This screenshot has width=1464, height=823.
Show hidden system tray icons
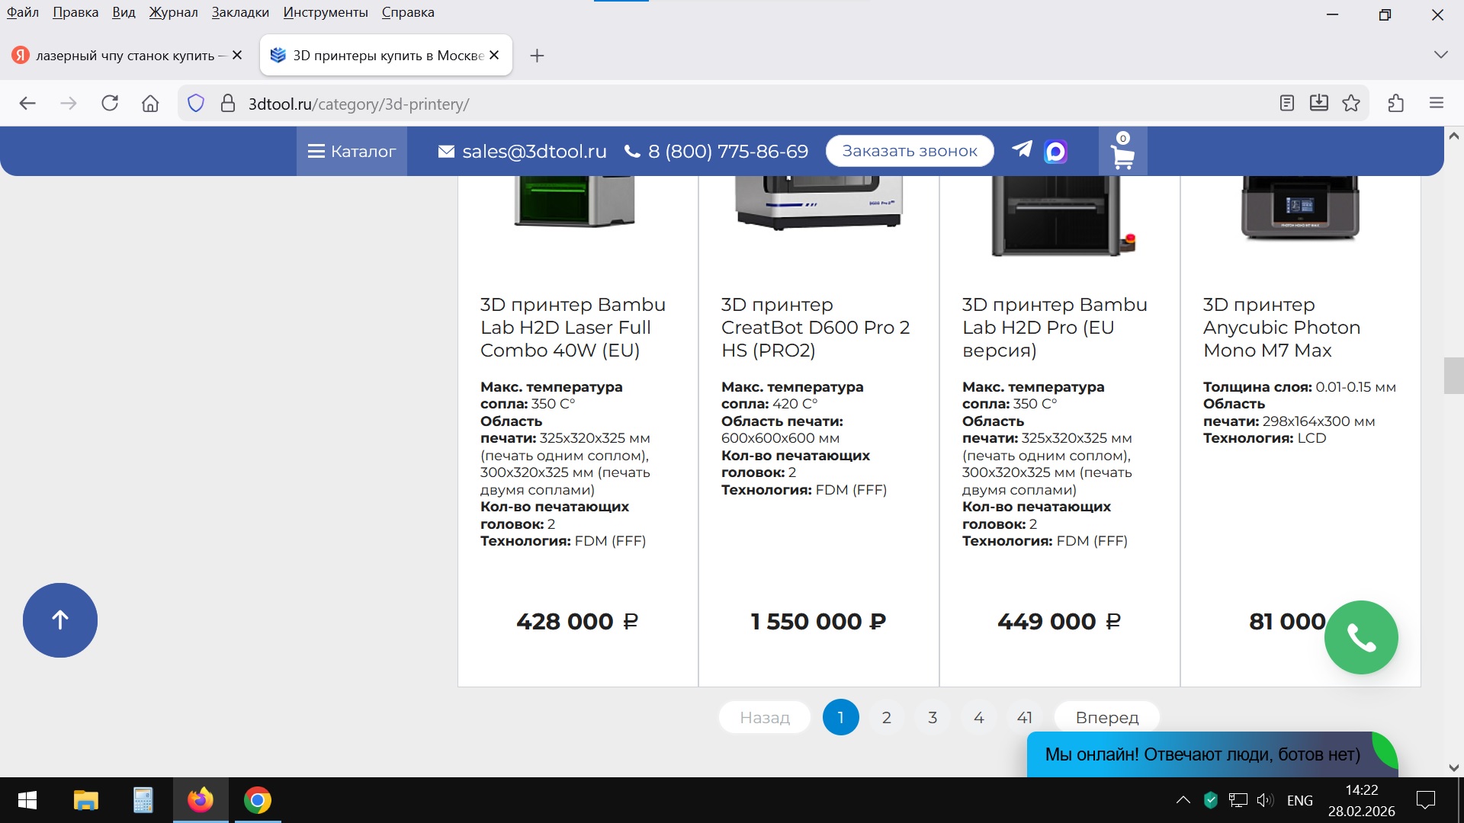[x=1183, y=800]
